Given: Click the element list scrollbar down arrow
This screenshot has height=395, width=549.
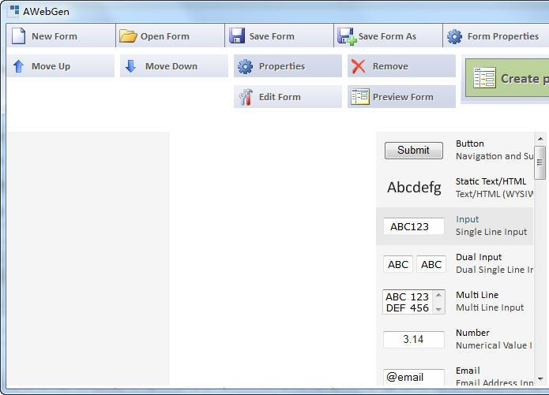Looking at the screenshot, I should (540, 379).
